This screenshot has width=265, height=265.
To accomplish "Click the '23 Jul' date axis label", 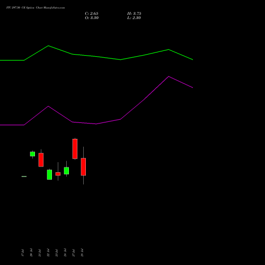I will pyautogui.click(x=57, y=253).
